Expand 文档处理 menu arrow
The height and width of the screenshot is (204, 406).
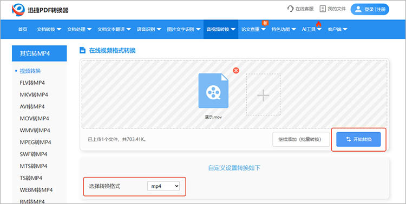click(x=89, y=30)
